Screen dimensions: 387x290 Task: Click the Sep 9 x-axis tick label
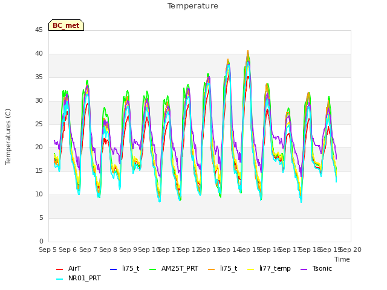128,250
